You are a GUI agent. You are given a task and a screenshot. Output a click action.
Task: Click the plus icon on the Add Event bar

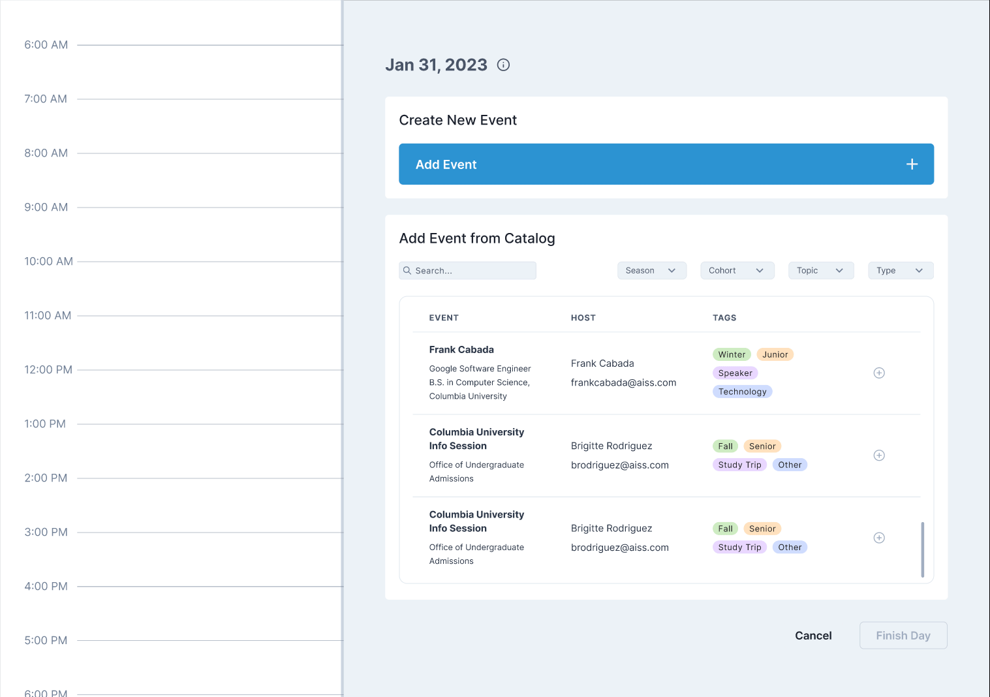coord(912,164)
